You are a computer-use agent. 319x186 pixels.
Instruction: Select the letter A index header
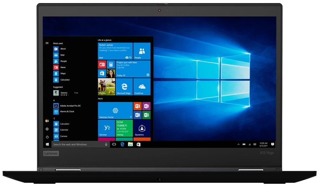click(54, 100)
